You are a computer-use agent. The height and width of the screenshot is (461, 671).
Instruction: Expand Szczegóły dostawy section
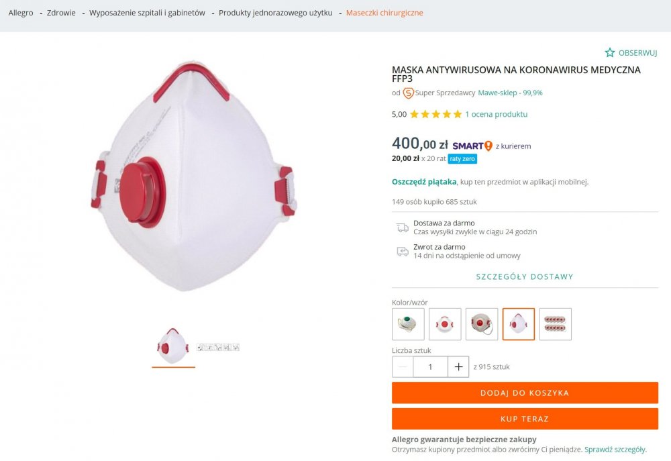[525, 276]
